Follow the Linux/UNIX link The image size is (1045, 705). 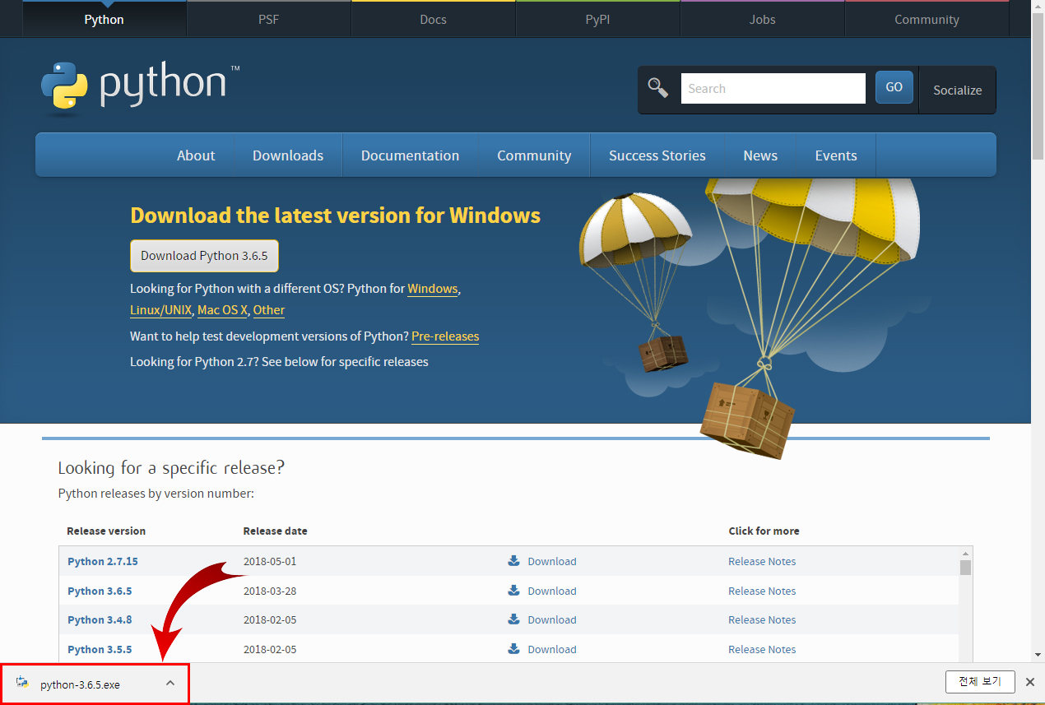pos(161,310)
